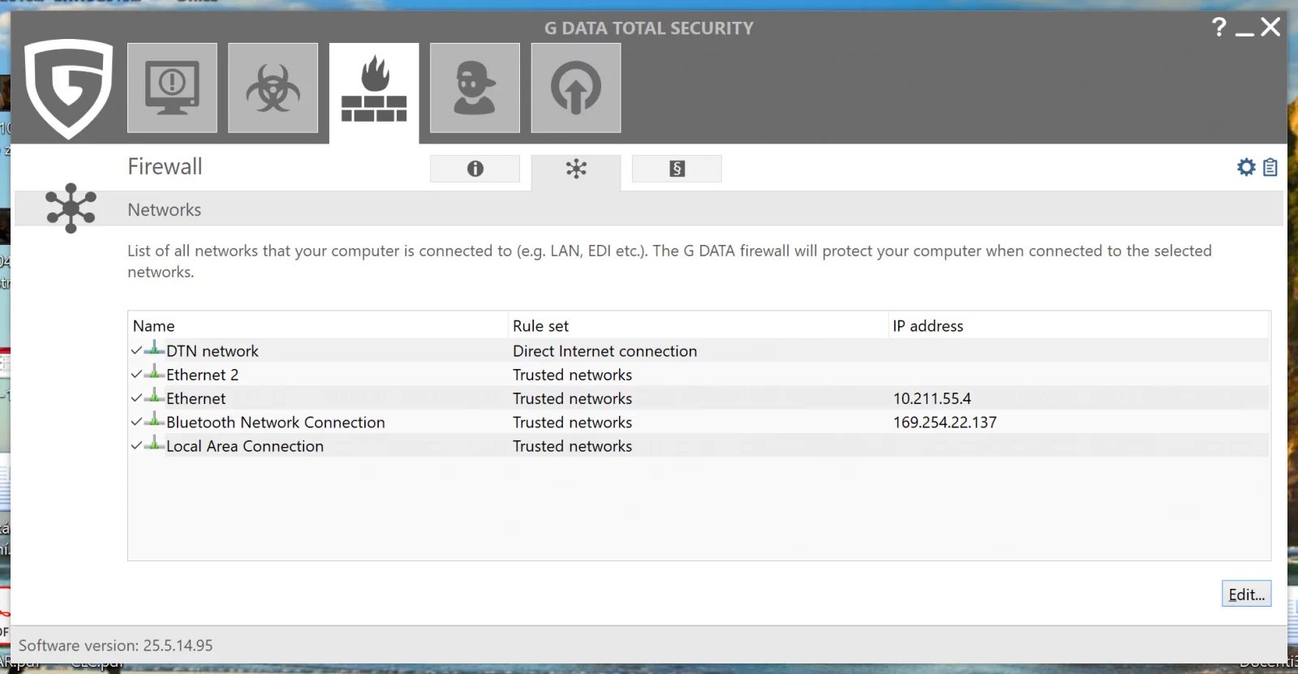The height and width of the screenshot is (674, 1298).
Task: Open the Parental controls child icon tab
Action: (475, 88)
